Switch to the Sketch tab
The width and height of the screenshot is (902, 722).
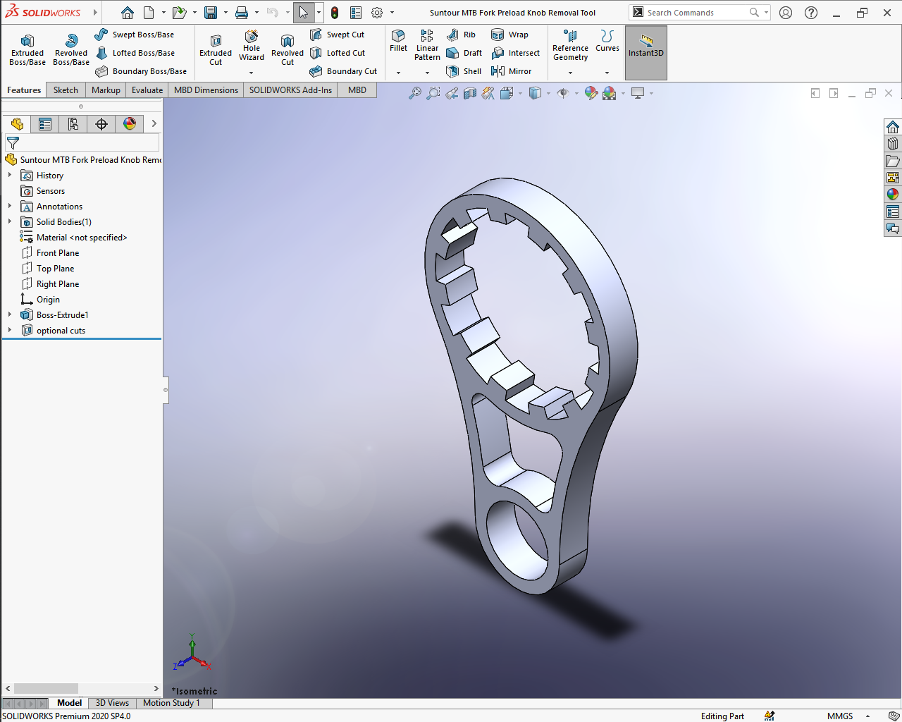point(66,90)
